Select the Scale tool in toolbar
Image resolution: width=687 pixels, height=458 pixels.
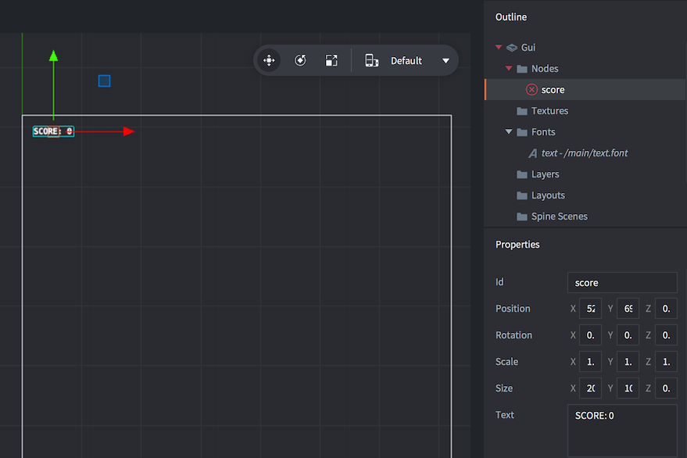click(331, 61)
